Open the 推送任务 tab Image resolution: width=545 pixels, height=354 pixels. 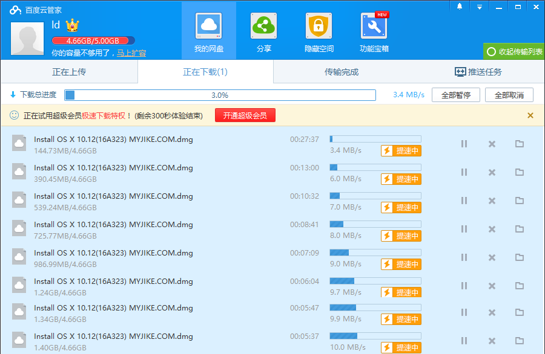coord(478,72)
